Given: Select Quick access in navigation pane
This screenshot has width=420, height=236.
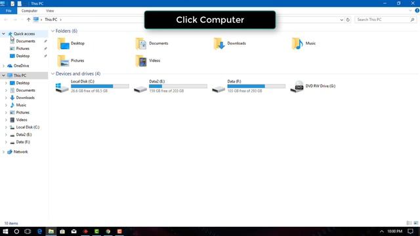Looking at the screenshot, I should [x=24, y=33].
